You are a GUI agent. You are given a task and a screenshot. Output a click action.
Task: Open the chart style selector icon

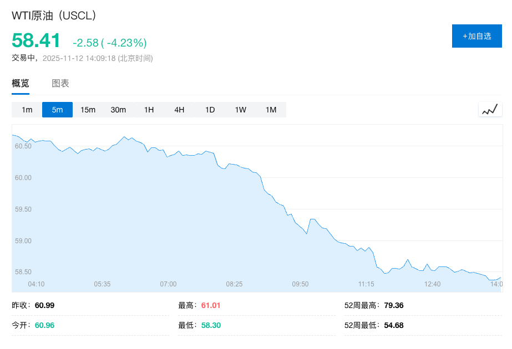coord(490,109)
